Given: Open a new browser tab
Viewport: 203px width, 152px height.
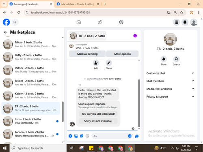Looking at the screenshot, I should click(x=105, y=4).
